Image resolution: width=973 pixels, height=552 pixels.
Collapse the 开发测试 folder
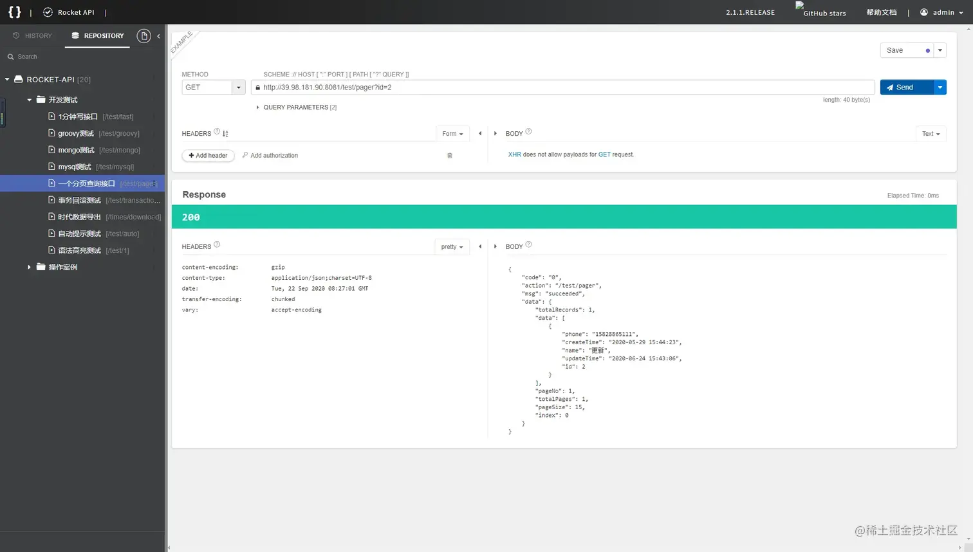pyautogui.click(x=29, y=100)
